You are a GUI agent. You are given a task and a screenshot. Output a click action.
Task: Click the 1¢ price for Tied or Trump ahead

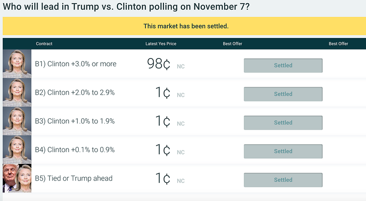point(163,179)
